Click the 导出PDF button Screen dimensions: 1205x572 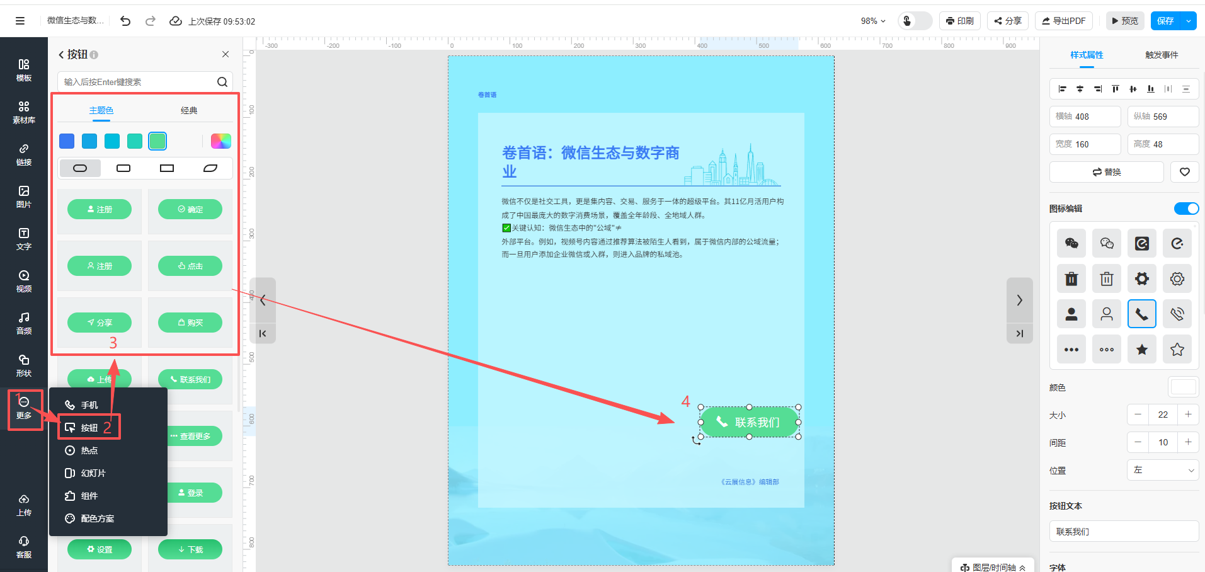(1063, 21)
